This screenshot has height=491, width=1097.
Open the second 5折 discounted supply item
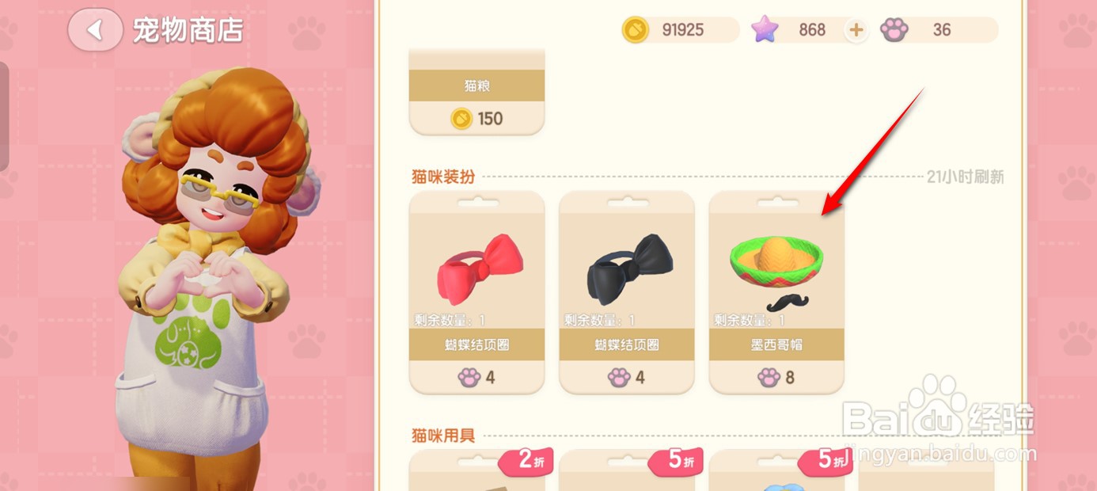776,470
